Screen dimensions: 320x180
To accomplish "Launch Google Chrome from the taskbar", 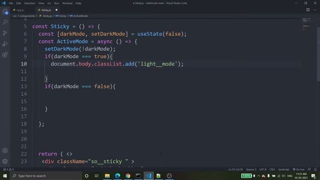I will [128, 175].
